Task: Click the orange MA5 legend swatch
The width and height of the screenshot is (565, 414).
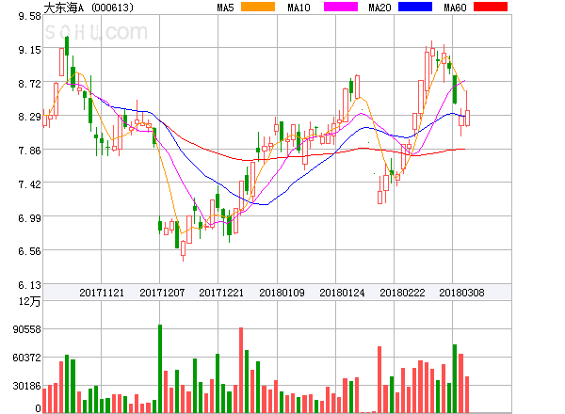Action: pos(258,7)
